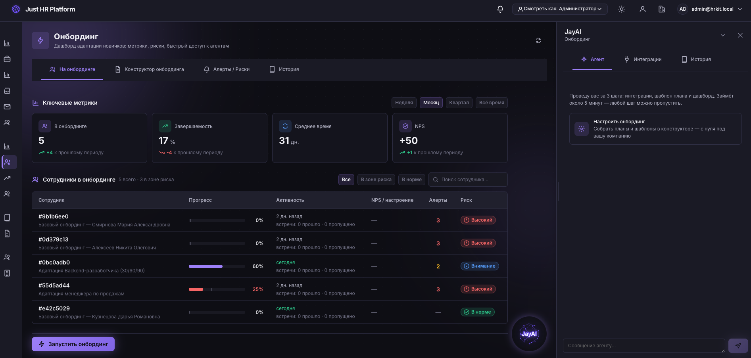Viewport: 751px width, 358px height.
Task: Switch to Конструктор онбординга tab
Action: coord(150,69)
